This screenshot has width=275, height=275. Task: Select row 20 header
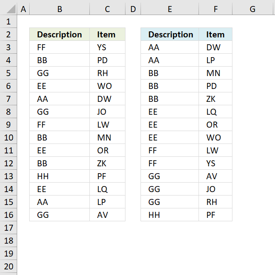coord(9,266)
